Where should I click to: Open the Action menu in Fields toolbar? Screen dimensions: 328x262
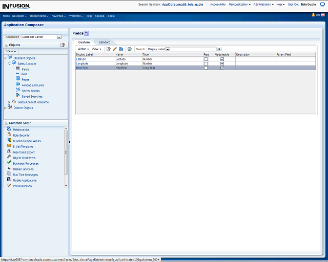[83, 49]
